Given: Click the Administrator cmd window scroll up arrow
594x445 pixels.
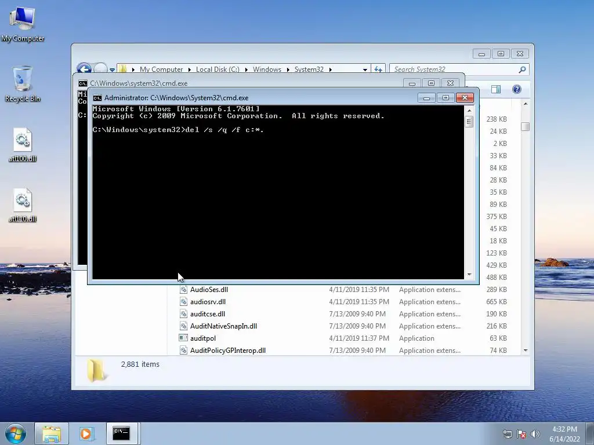Looking at the screenshot, I should pyautogui.click(x=469, y=111).
